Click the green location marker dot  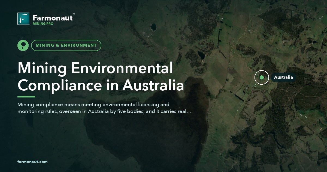tap(262, 77)
